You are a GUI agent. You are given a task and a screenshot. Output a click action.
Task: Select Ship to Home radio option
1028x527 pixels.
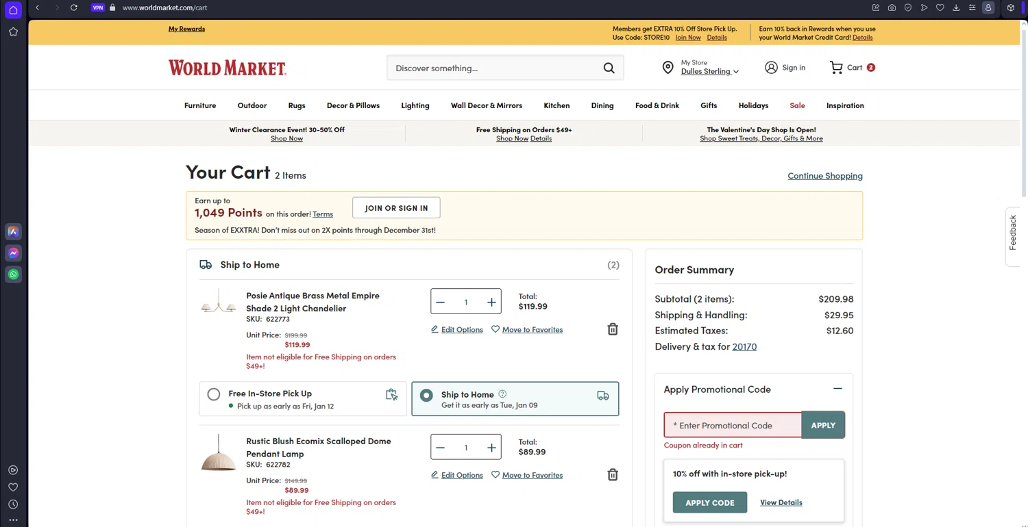(x=426, y=395)
